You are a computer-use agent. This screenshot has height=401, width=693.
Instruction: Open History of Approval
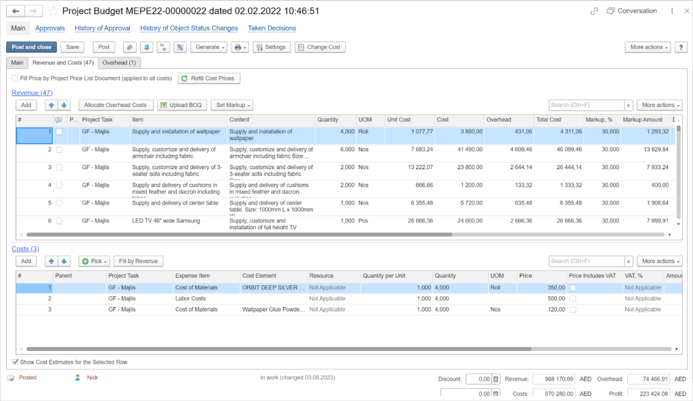tap(102, 28)
